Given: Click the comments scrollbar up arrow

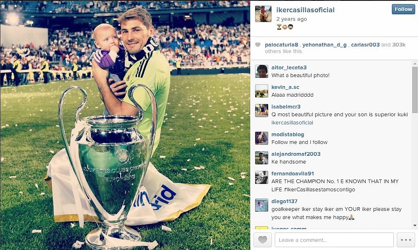Looking at the screenshot, I should (415, 64).
